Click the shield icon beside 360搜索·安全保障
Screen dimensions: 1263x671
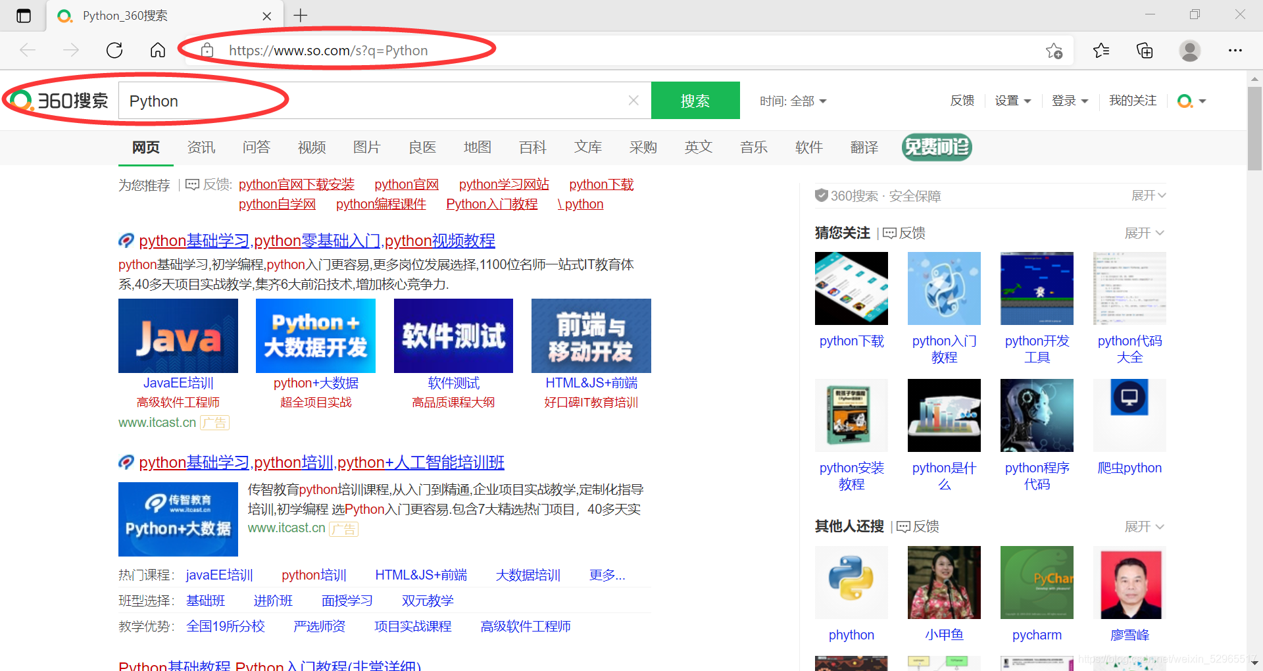821,195
